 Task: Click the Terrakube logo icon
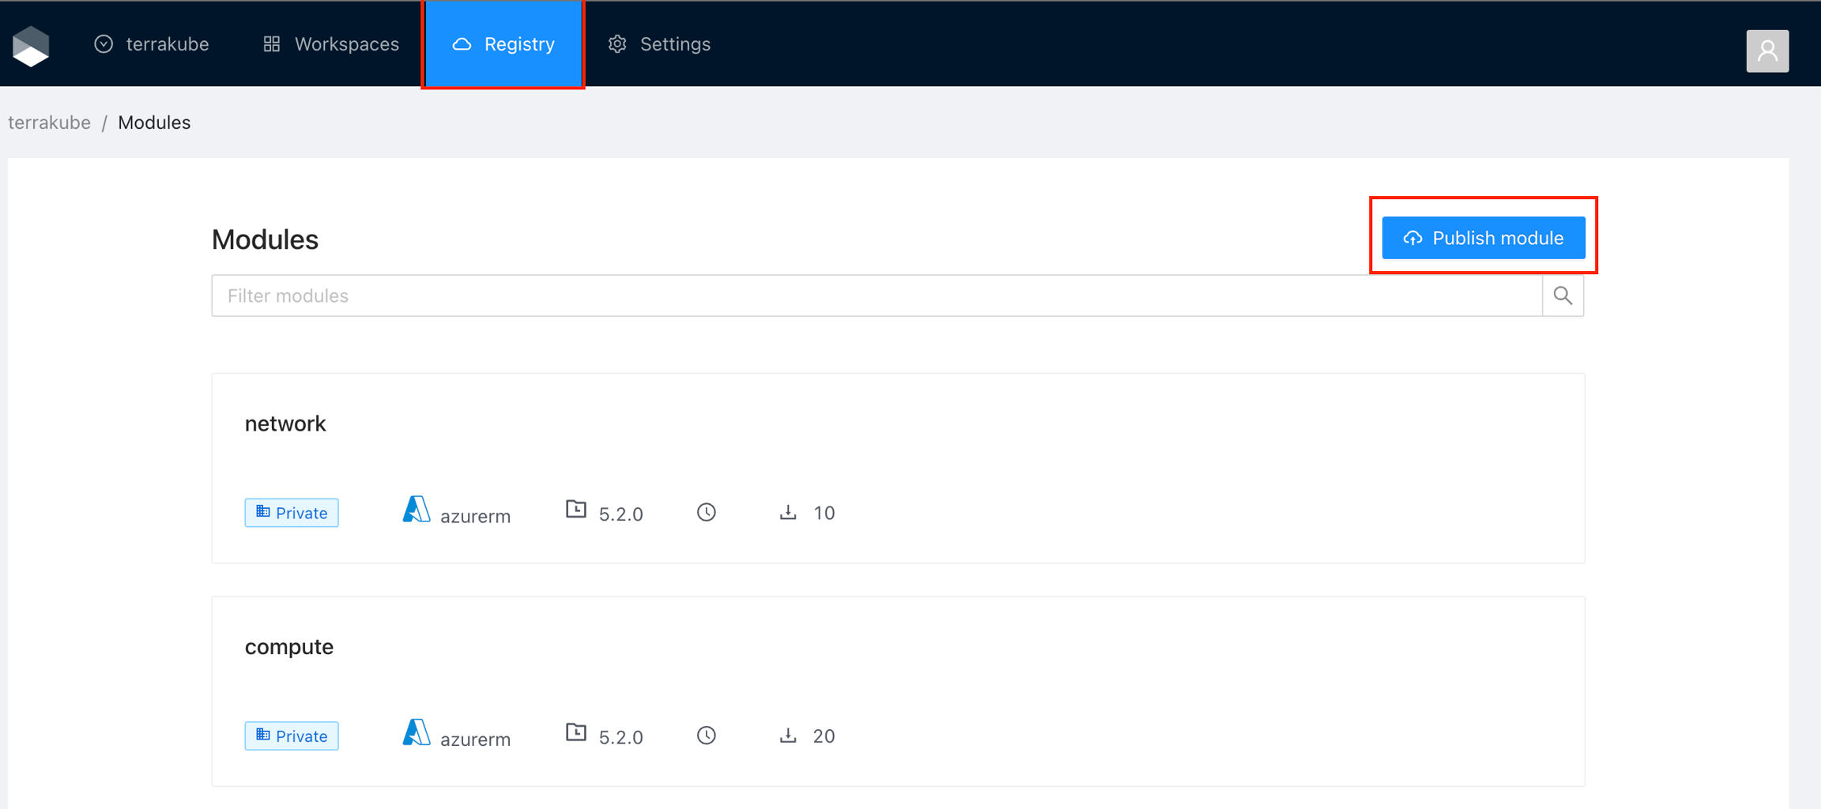coord(32,46)
